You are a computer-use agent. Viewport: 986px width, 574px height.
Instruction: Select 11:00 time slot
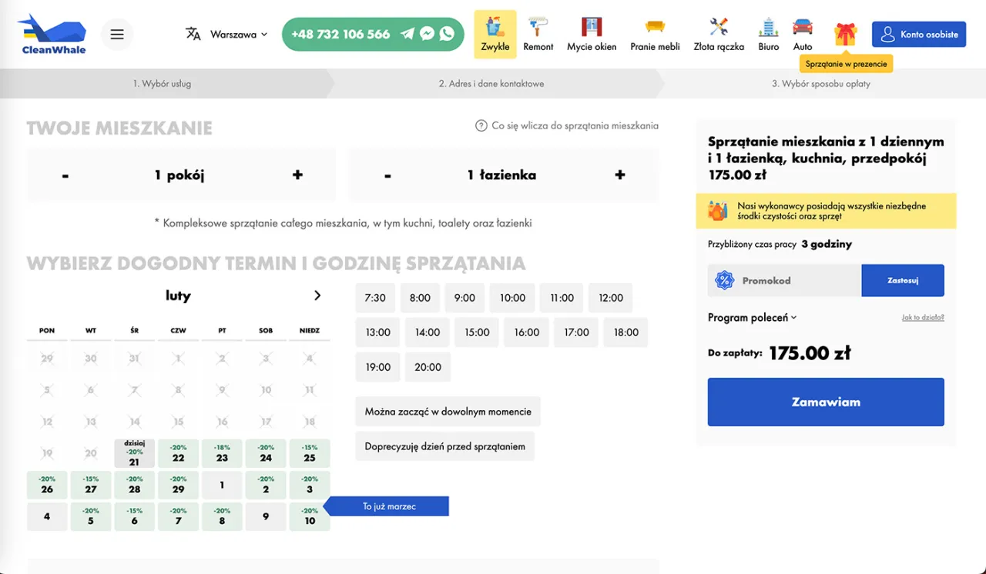pos(562,298)
